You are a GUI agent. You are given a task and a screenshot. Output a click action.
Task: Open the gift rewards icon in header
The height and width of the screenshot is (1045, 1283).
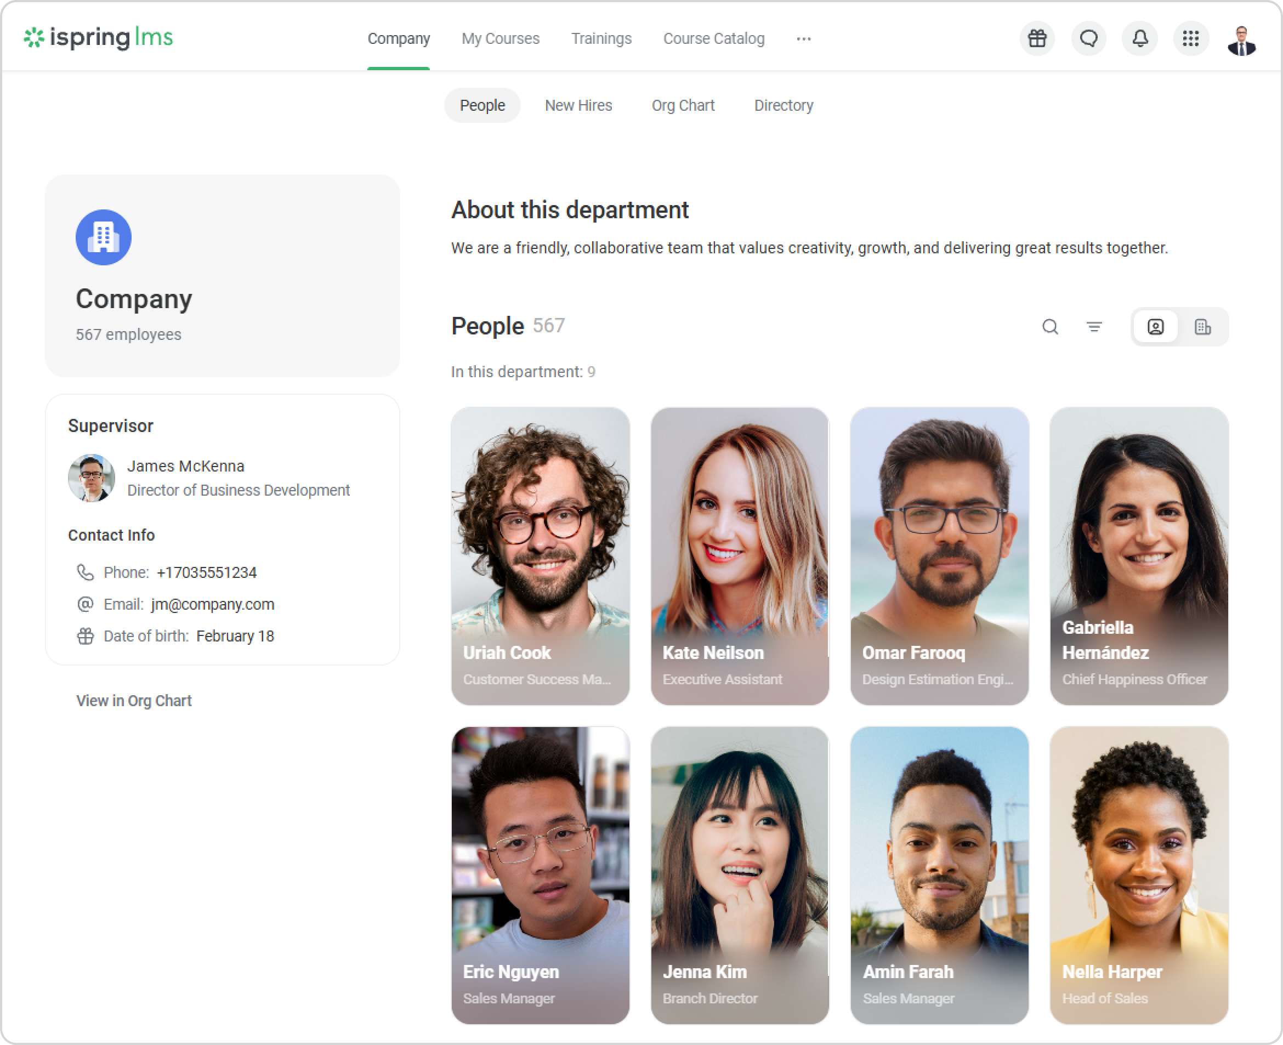pos(1037,38)
